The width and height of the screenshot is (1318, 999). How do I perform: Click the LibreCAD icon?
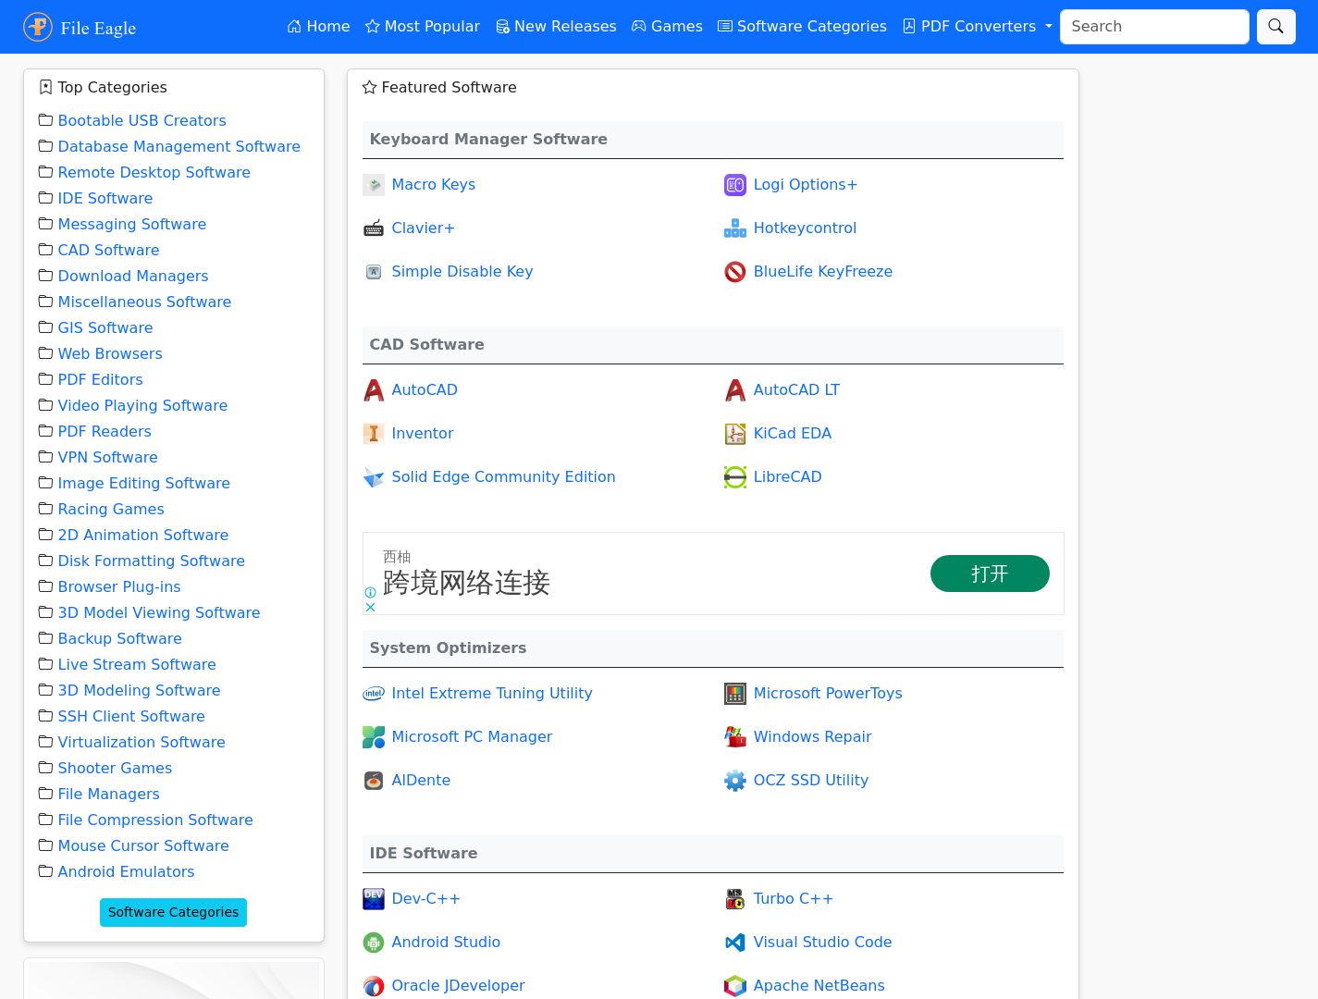pyautogui.click(x=735, y=477)
